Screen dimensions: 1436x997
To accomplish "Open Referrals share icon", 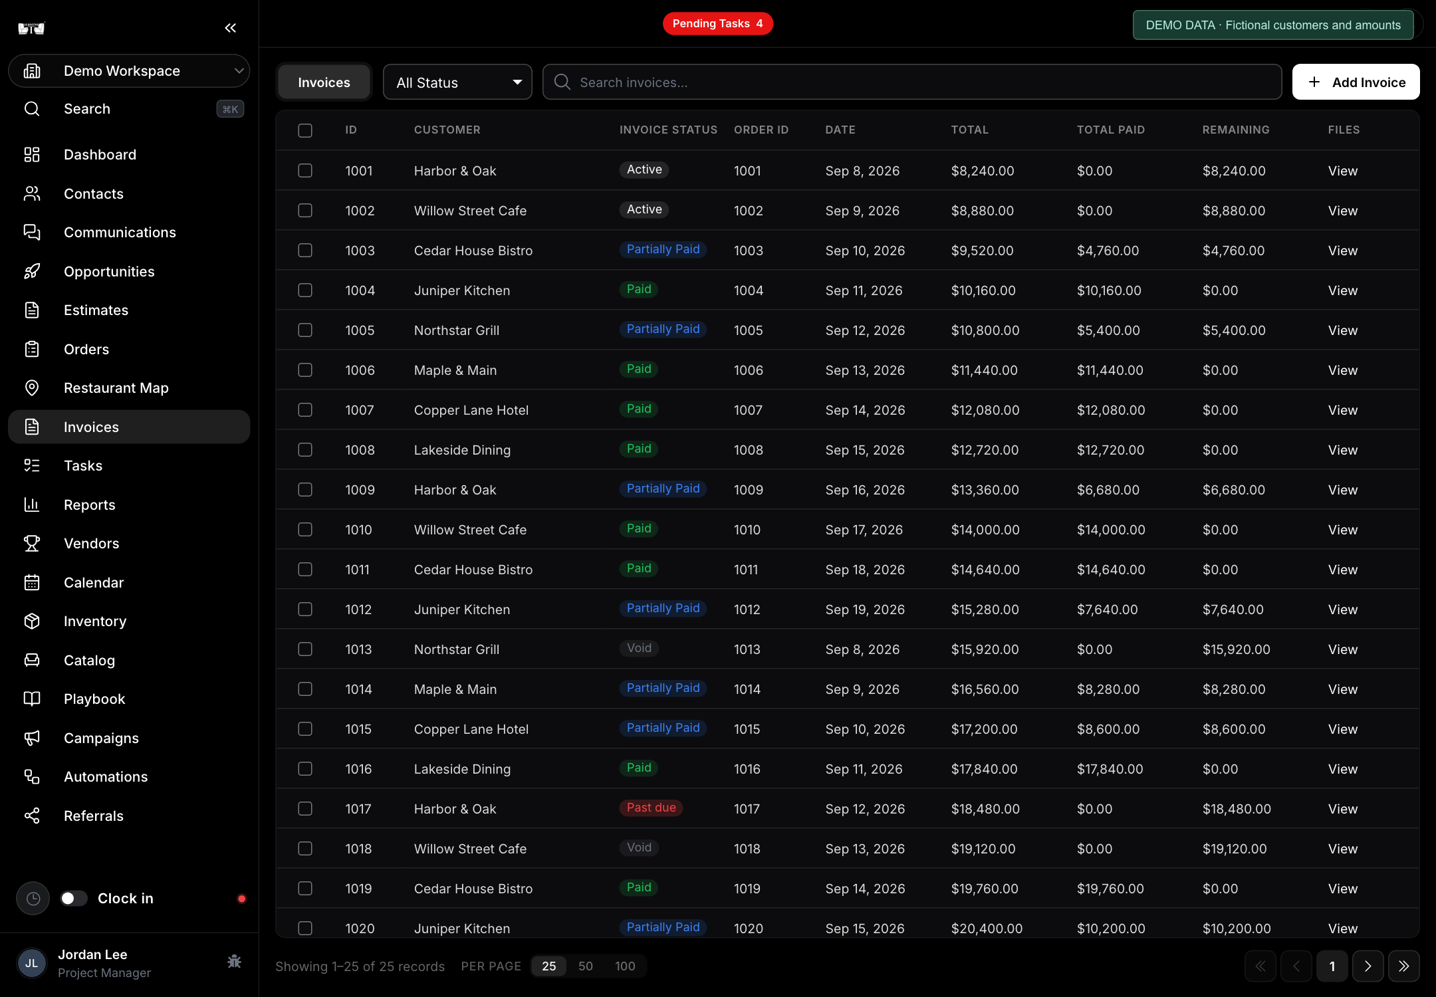I will pos(32,816).
